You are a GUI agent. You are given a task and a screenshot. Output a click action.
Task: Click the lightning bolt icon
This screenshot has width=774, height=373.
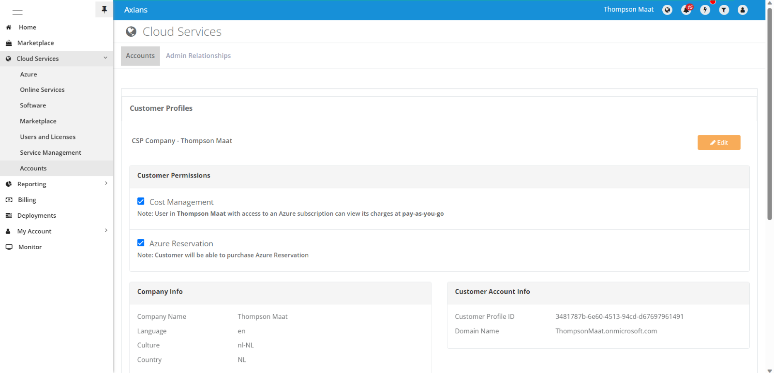[705, 10]
